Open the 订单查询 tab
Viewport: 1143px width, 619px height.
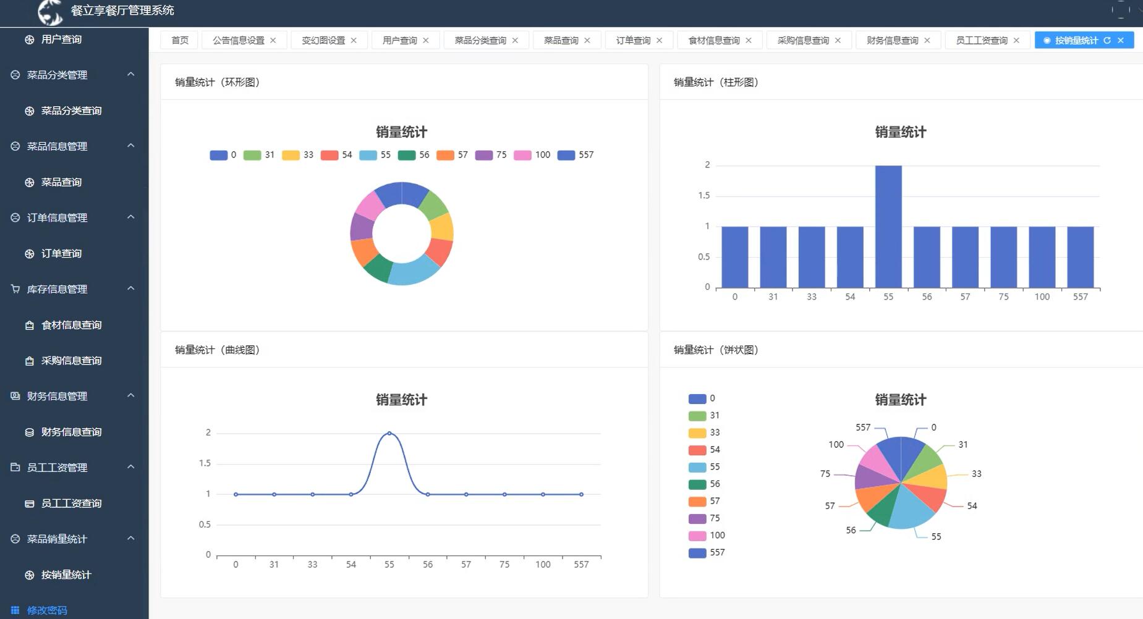pos(634,40)
